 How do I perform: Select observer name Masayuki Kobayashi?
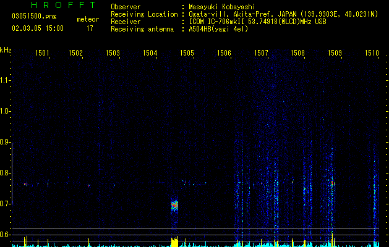click(222, 7)
